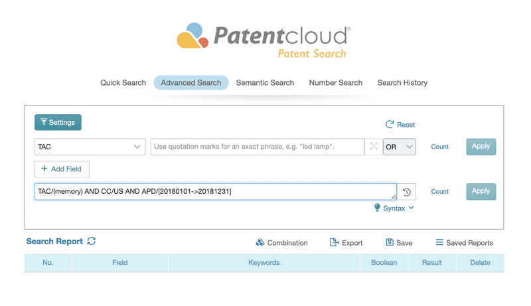The height and width of the screenshot is (306, 531).
Task: Open query history clock icon
Action: coord(407,192)
